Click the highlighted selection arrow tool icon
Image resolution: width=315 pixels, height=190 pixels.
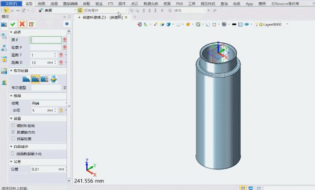pos(6,10)
